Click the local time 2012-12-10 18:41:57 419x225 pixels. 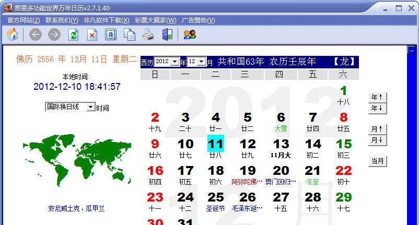point(77,87)
